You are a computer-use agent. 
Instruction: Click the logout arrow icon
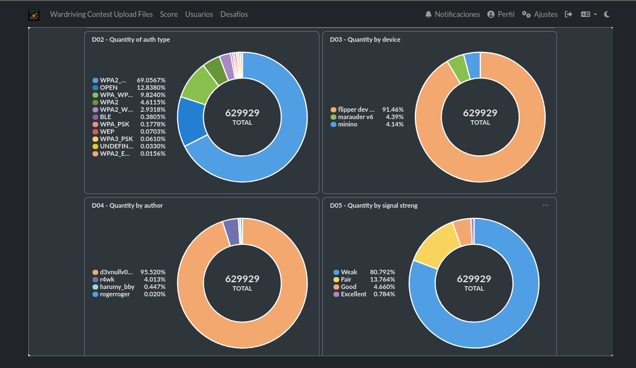tap(569, 15)
